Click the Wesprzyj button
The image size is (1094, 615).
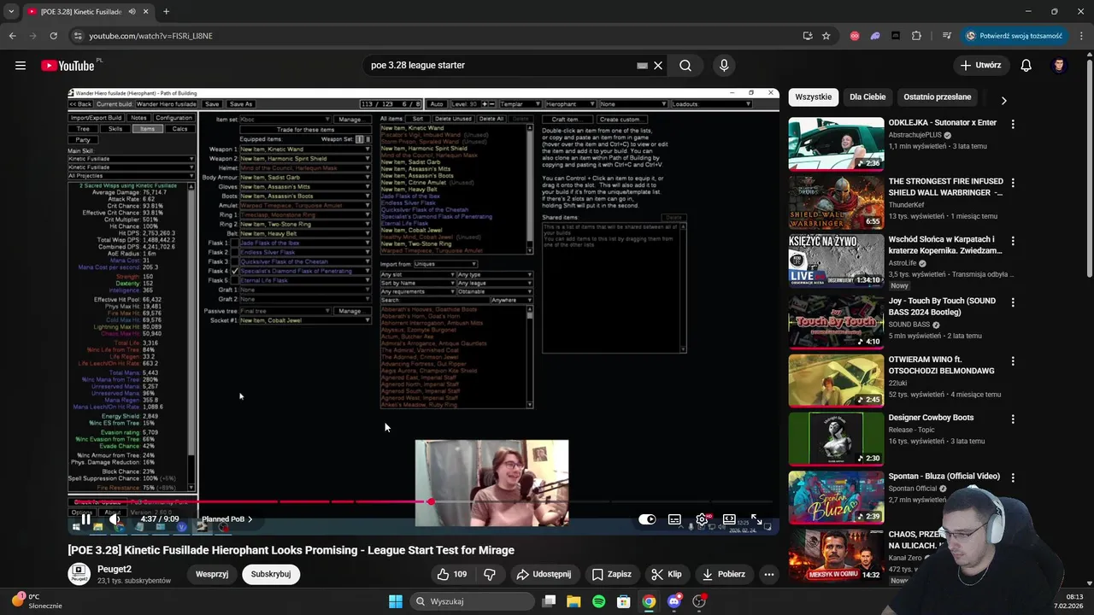point(212,574)
